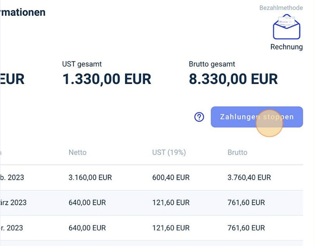Image resolution: width=315 pixels, height=246 pixels.
Task: Click the Bezahlmethode label
Action: pos(281,8)
